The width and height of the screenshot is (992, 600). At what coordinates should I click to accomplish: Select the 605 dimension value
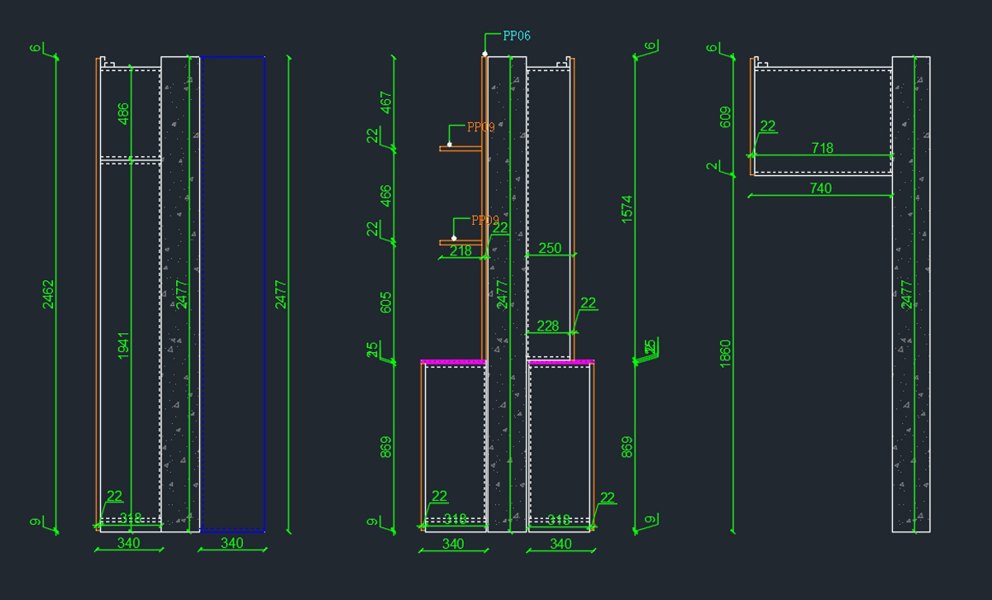click(x=386, y=302)
